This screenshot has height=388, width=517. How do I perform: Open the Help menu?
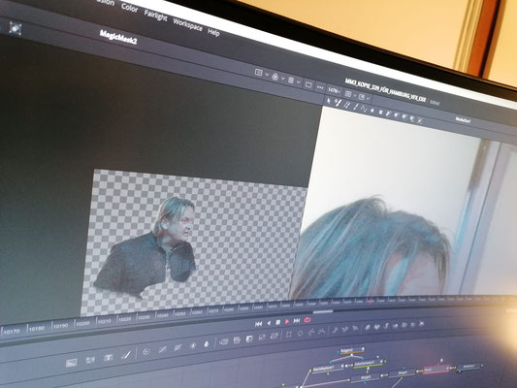tap(213, 32)
